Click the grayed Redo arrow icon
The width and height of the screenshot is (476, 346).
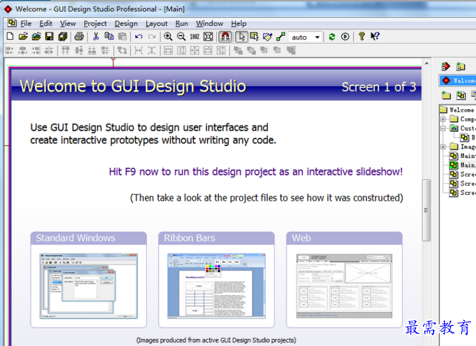[152, 37]
